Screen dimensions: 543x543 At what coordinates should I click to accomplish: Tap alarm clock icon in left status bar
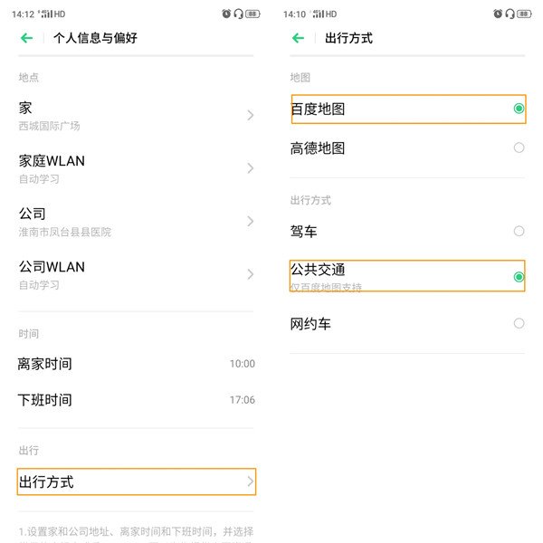226,14
